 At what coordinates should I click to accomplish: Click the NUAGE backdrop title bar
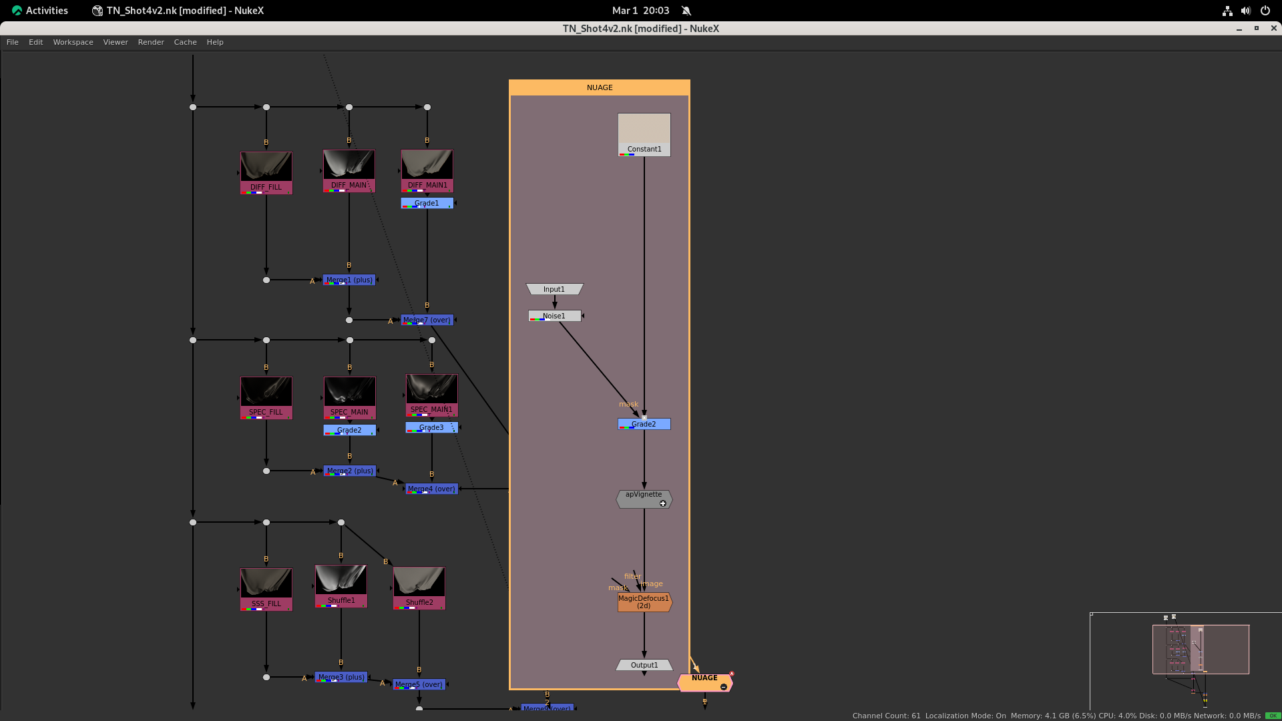599,87
